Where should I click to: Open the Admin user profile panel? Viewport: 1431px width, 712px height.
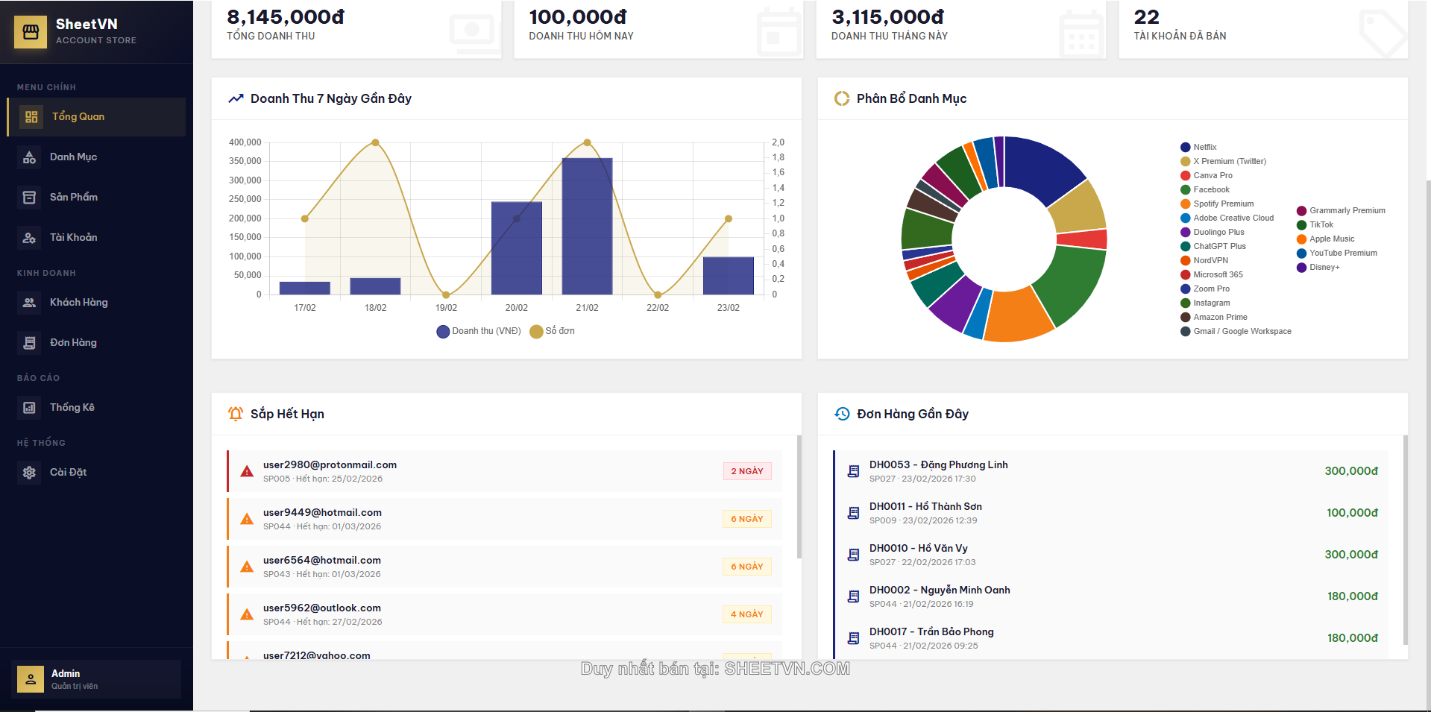(96, 679)
